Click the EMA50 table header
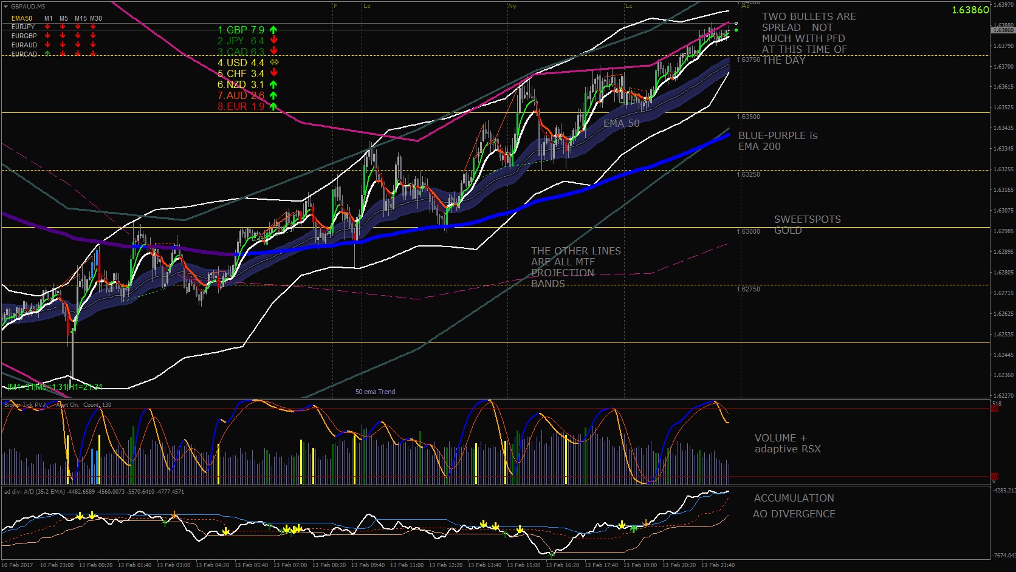This screenshot has height=572, width=1016. coord(22,18)
